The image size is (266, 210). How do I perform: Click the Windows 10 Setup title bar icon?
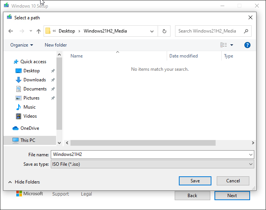(x=6, y=5)
